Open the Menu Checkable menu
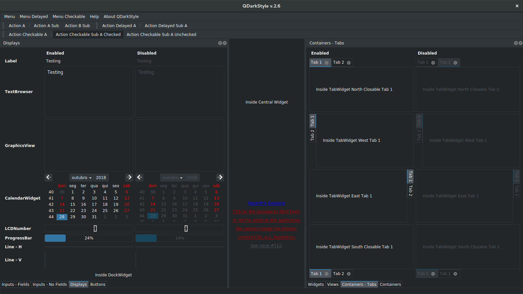Image resolution: width=523 pixels, height=294 pixels. (69, 17)
